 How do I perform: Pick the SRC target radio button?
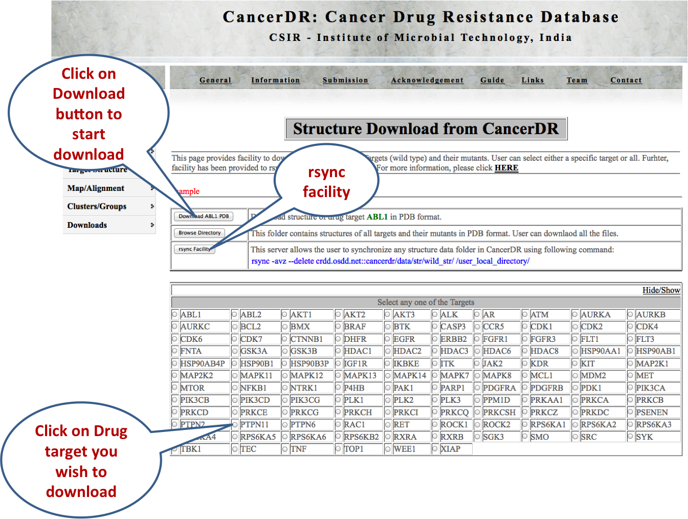pyautogui.click(x=575, y=437)
